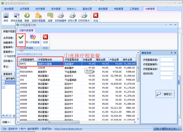Click the 疗程套餐名称 search input field
This screenshot has width=183, height=132.
167,69
